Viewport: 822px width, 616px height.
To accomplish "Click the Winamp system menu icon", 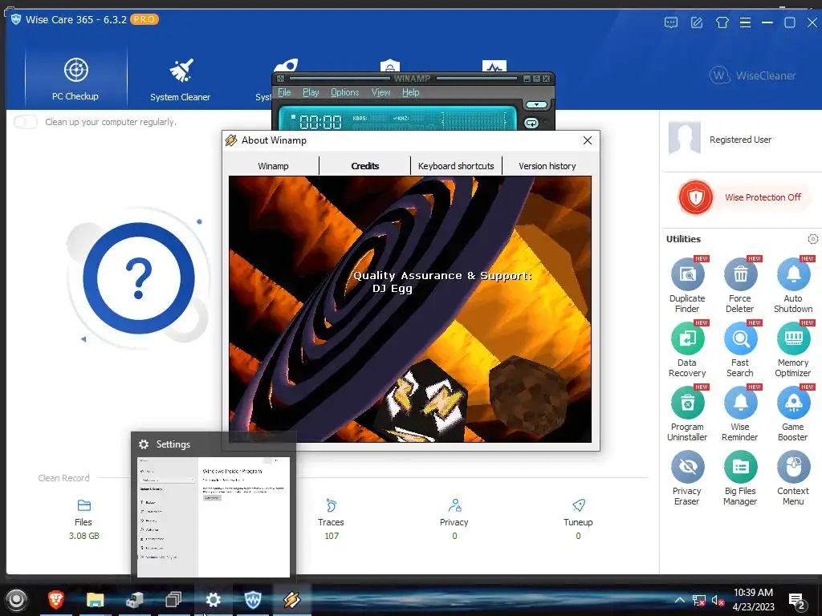I will [x=280, y=79].
